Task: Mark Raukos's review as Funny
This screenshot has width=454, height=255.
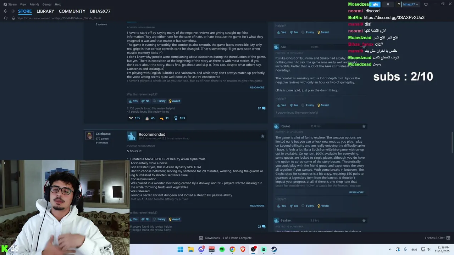Action: (308, 206)
